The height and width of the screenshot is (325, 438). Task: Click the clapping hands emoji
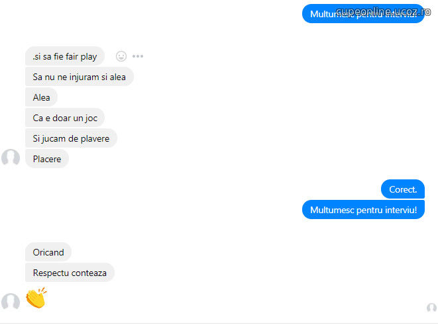[36, 298]
